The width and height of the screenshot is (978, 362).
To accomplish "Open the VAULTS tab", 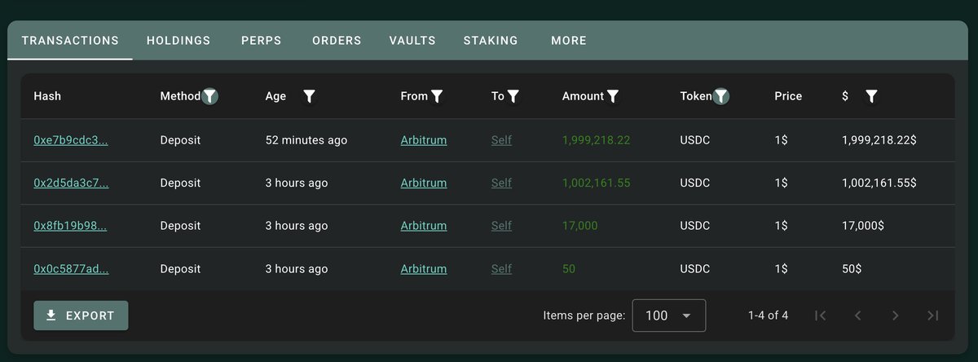I will [x=412, y=41].
